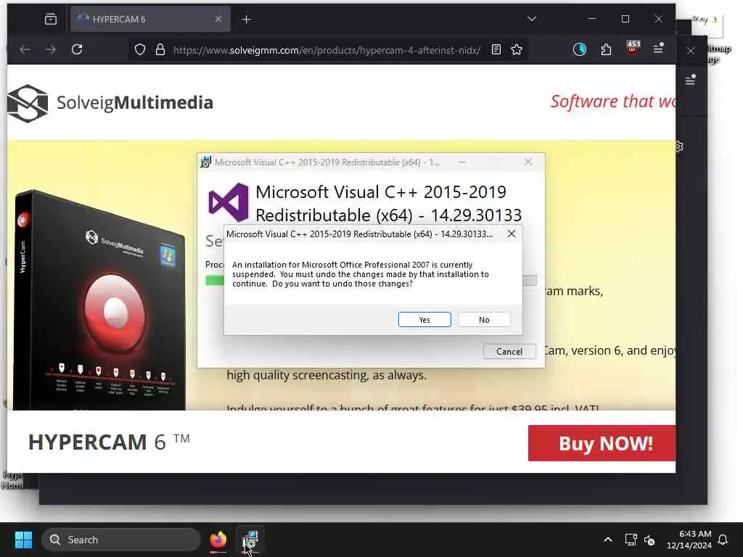Open the list all tabs dropdown
Image resolution: width=743 pixels, height=557 pixels.
pos(532,18)
